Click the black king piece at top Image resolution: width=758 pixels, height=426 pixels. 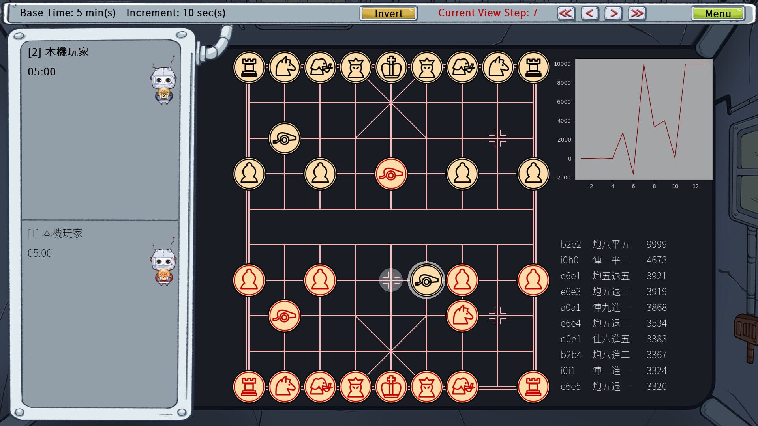[x=391, y=67]
